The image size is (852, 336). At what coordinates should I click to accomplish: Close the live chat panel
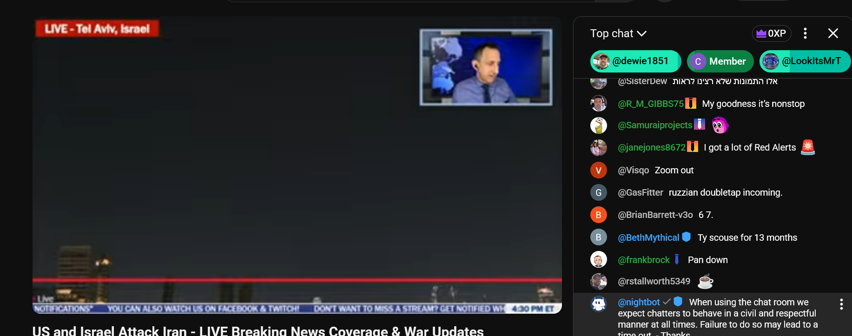[x=833, y=33]
